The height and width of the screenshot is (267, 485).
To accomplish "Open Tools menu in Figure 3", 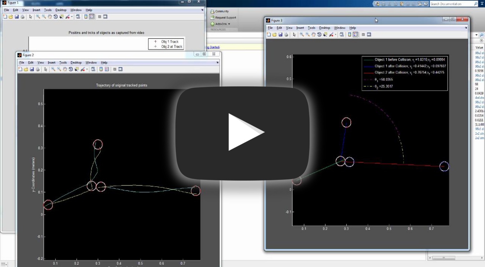I will (x=311, y=28).
